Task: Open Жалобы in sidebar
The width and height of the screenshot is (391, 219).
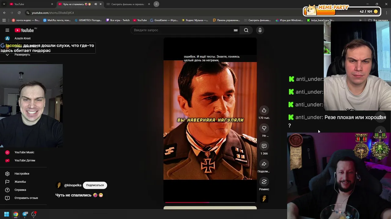Action: [20, 182]
